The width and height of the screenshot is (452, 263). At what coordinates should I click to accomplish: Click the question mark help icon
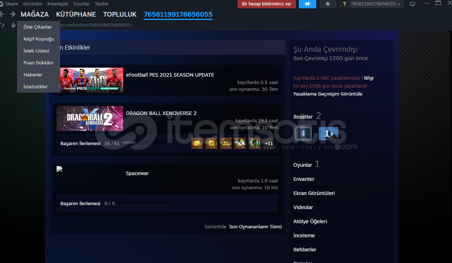click(x=344, y=4)
